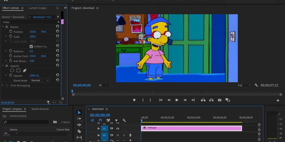The height and width of the screenshot is (142, 285).
Task: Select the milhouse clip on the timeline
Action: (x=191, y=128)
